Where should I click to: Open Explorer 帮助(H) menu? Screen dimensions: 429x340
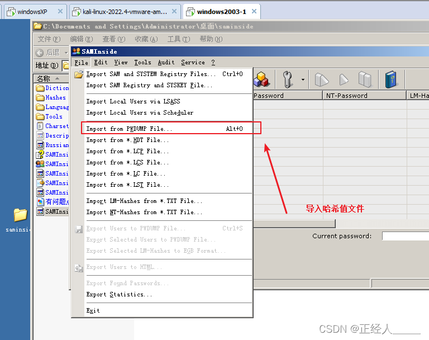pyautogui.click(x=211, y=39)
